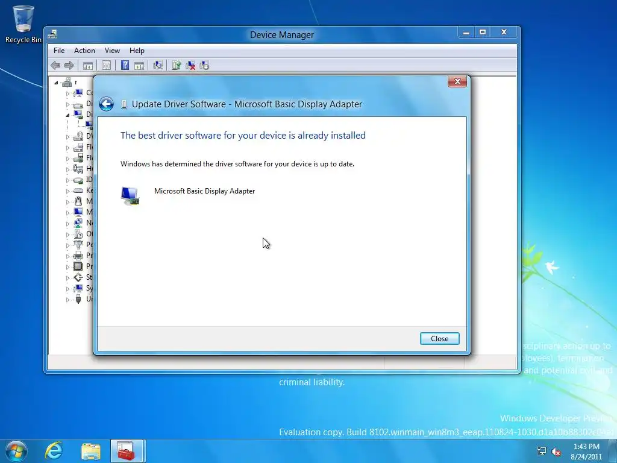Open the Recycle Bin desktop icon
Screen dimensions: 617x463
coord(23,24)
